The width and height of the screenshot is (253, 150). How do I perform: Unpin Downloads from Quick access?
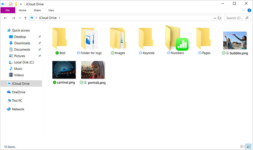point(39,43)
